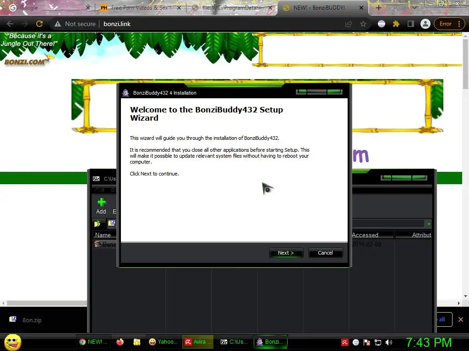
Task: Click the 7:43 PM clock
Action: (428, 342)
